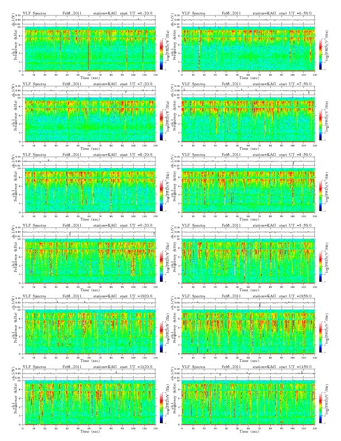Select the ch.1 waveform strip above the 7:50:0 spectrogram
The width and height of the screenshot is (341, 441).
click(248, 91)
